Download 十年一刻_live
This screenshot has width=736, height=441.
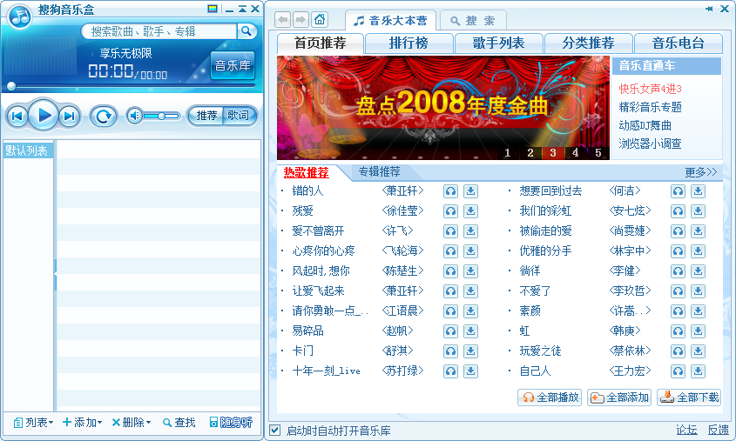point(471,371)
